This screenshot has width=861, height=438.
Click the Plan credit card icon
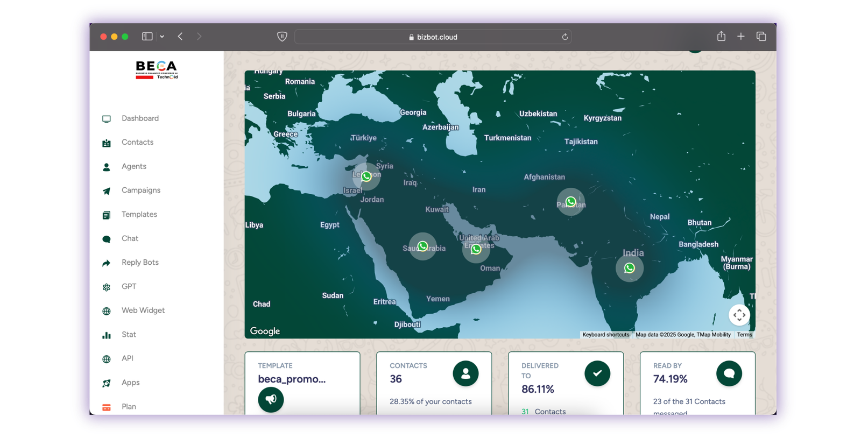(107, 407)
